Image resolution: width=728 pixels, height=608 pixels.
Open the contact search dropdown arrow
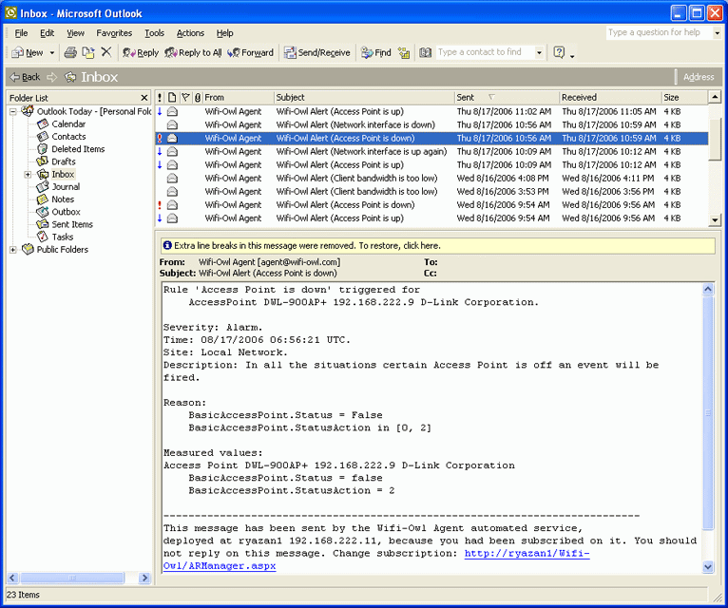(539, 52)
